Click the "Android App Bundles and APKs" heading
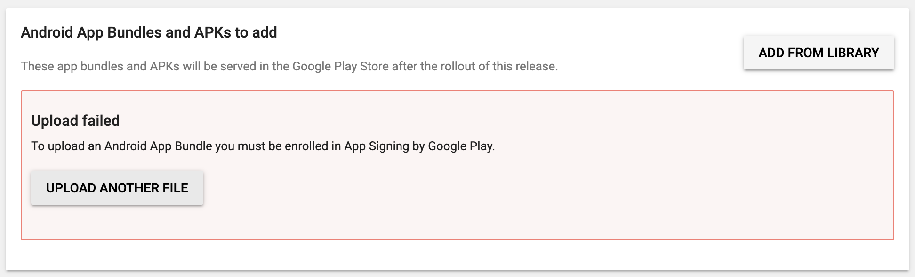Screen dimensions: 915x277 tap(149, 32)
